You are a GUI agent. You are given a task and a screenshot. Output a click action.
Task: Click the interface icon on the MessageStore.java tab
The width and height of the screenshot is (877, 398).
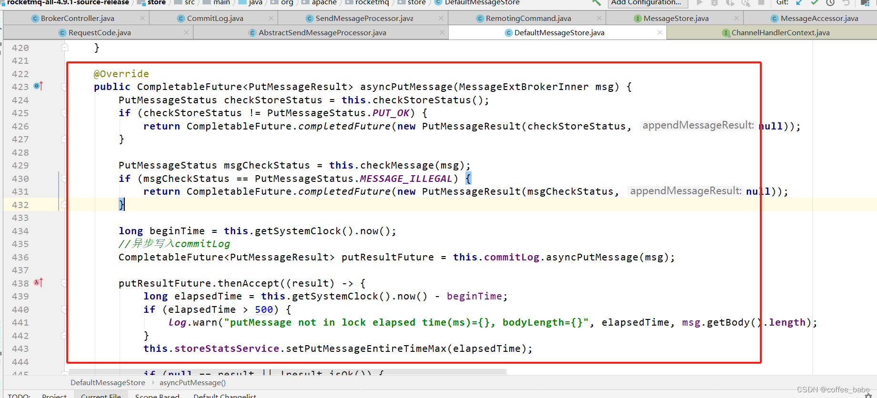[x=637, y=19]
